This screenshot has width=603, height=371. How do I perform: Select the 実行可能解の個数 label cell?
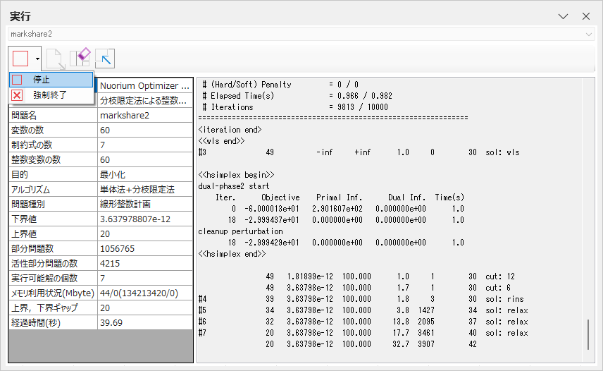pyautogui.click(x=53, y=278)
